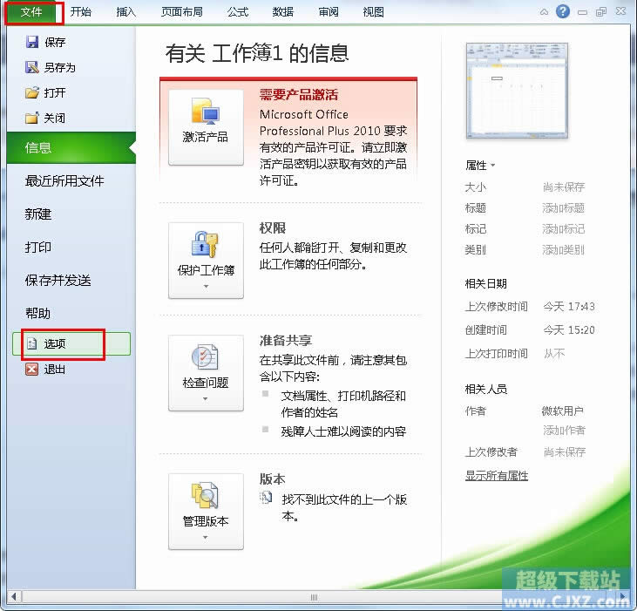Click the scrollbar left arrow
Screen dimensions: 637x611
pos(14,597)
